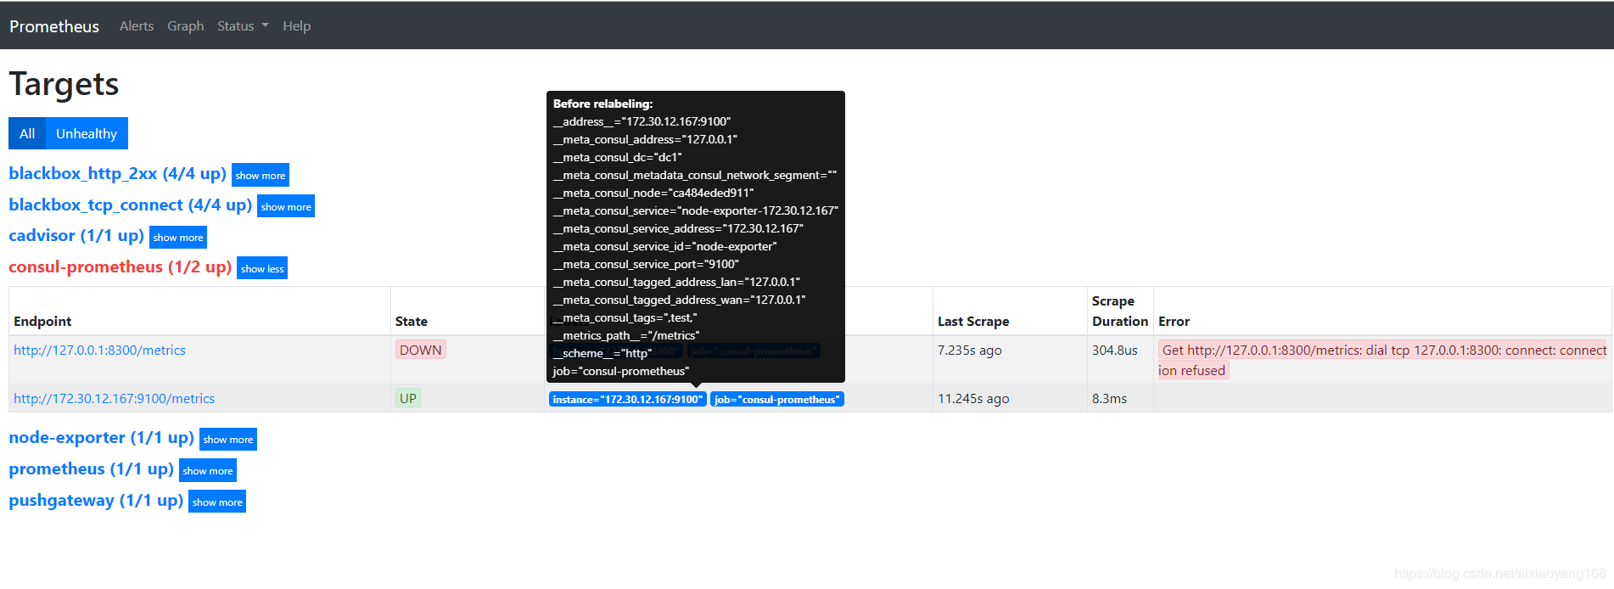Click the Last Scrape column header
Viewport: 1614px width, 589px height.
click(x=973, y=321)
